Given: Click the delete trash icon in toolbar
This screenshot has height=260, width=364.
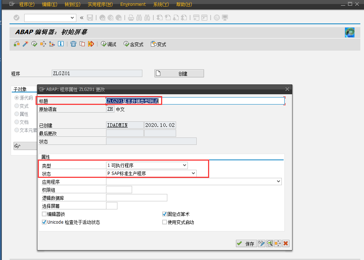Looking at the screenshot, I should (73, 44).
